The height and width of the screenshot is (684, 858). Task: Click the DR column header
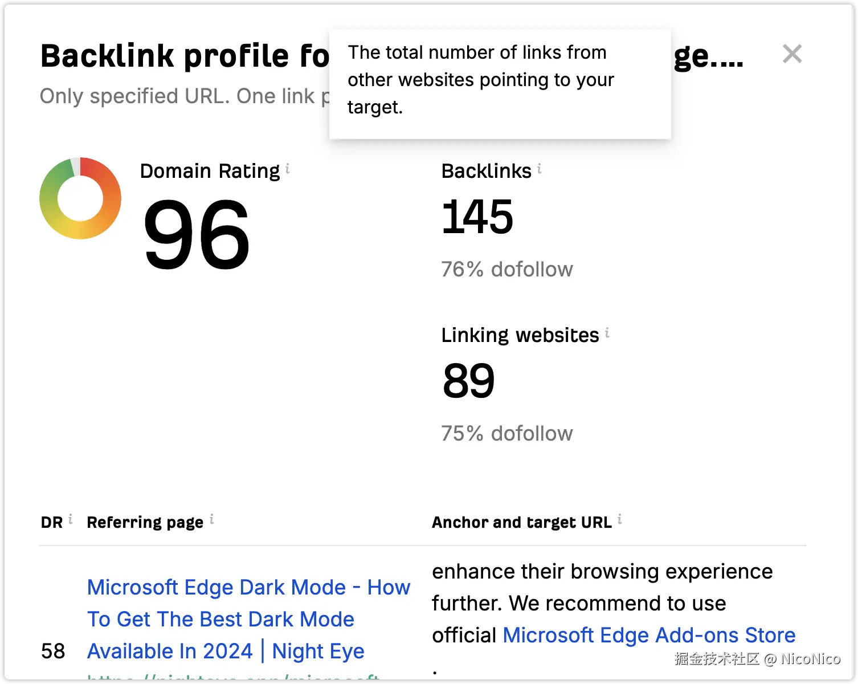click(x=52, y=523)
